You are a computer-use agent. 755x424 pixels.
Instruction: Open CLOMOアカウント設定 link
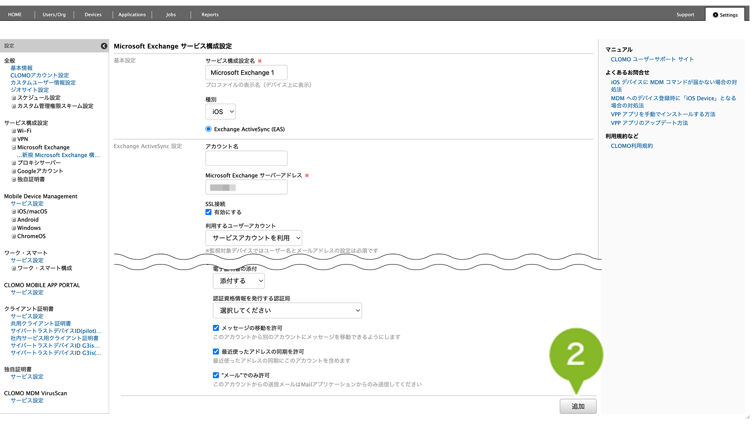coord(40,75)
